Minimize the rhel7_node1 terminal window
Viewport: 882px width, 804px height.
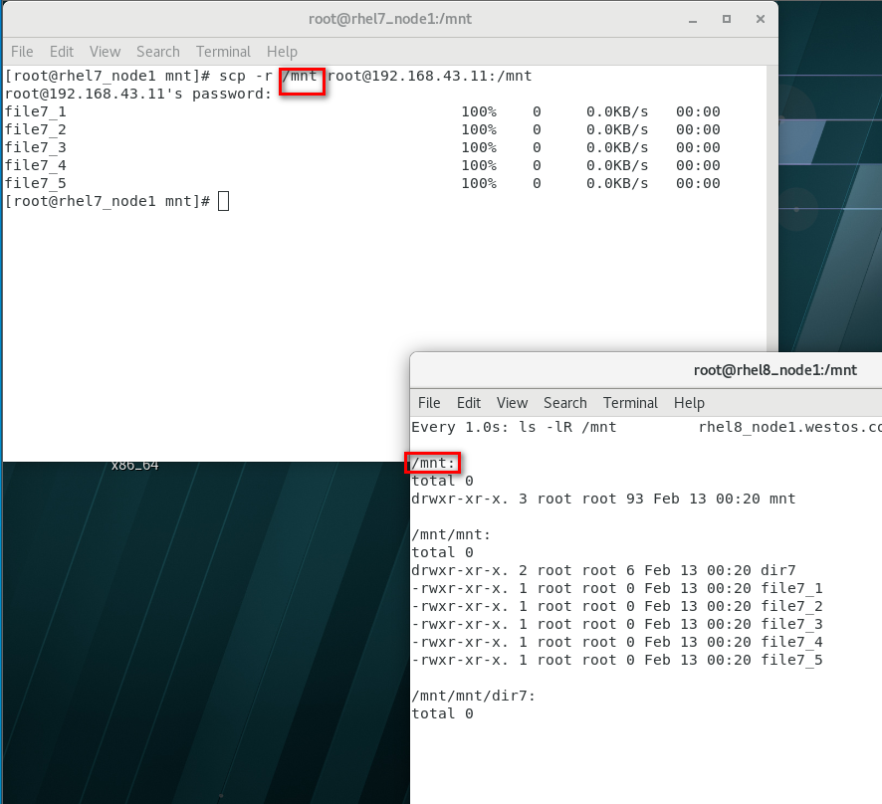(x=693, y=19)
